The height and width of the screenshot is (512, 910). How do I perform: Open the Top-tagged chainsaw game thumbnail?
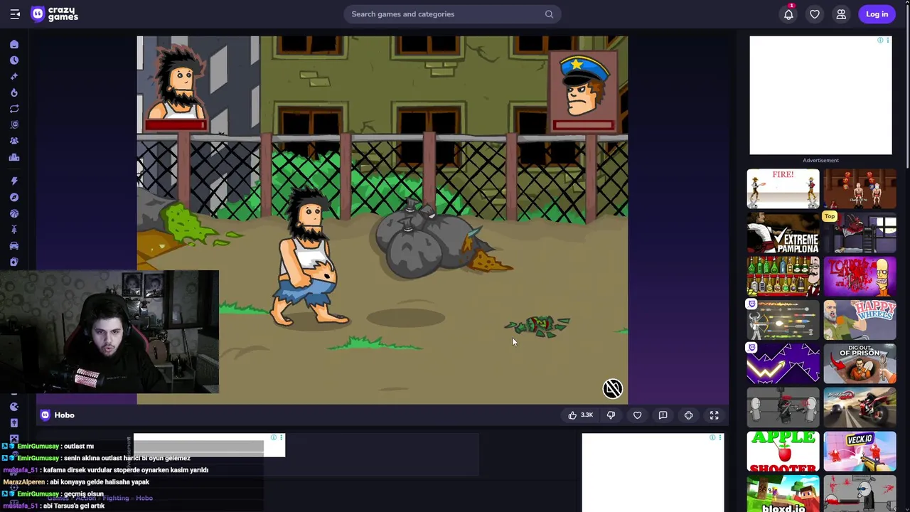tap(860, 233)
